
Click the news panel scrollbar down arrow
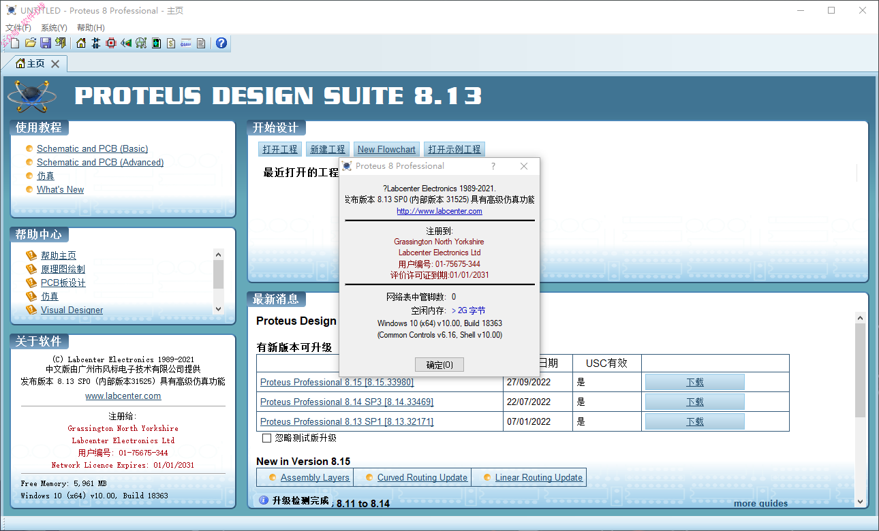point(860,501)
